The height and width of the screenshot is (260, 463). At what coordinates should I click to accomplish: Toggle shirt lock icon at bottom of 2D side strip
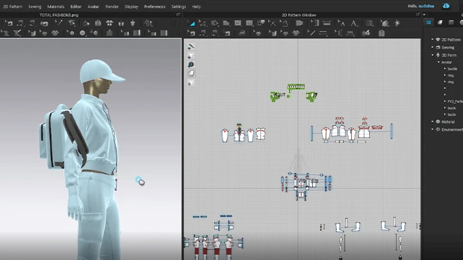coord(191,83)
